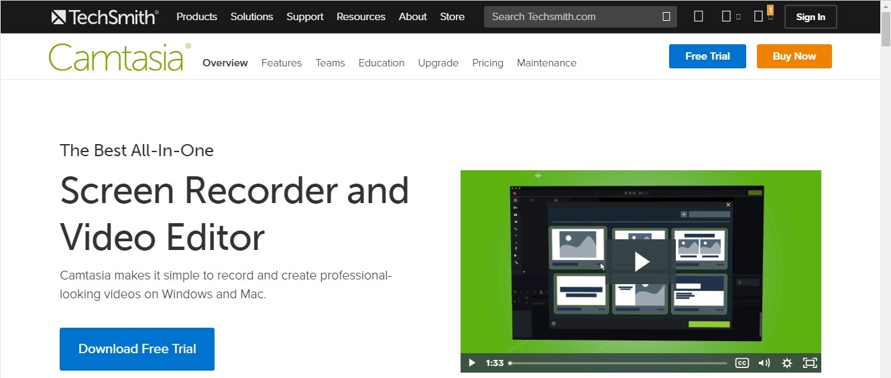Click the Download Free Trial button
This screenshot has width=891, height=378.
point(137,349)
